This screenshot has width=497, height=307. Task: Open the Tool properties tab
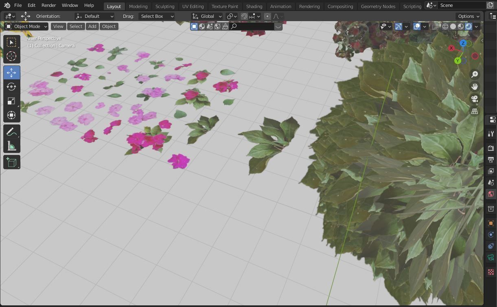tap(491, 134)
